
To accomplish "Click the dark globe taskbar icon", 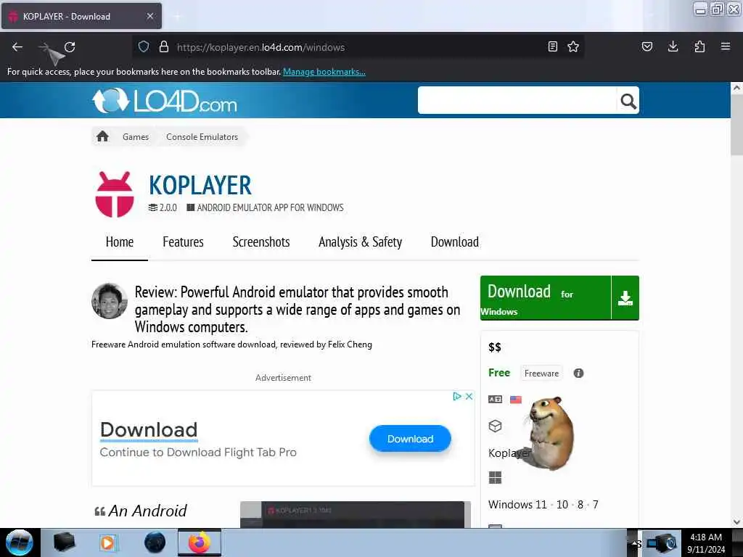I will tap(155, 542).
